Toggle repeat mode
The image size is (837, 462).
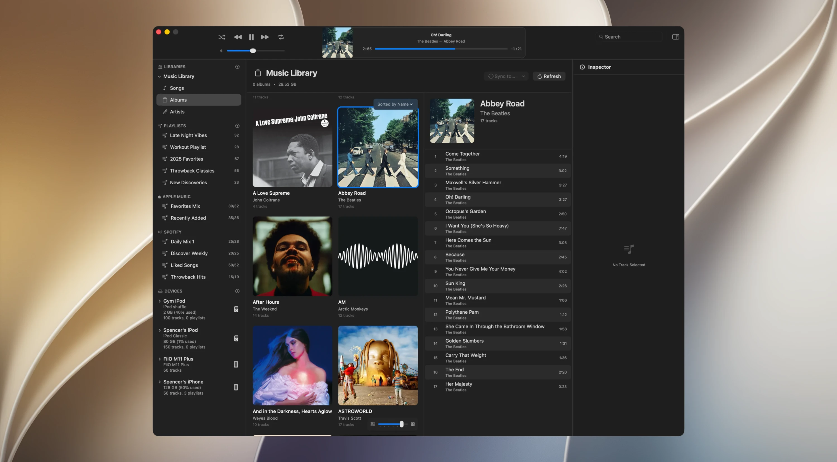281,37
